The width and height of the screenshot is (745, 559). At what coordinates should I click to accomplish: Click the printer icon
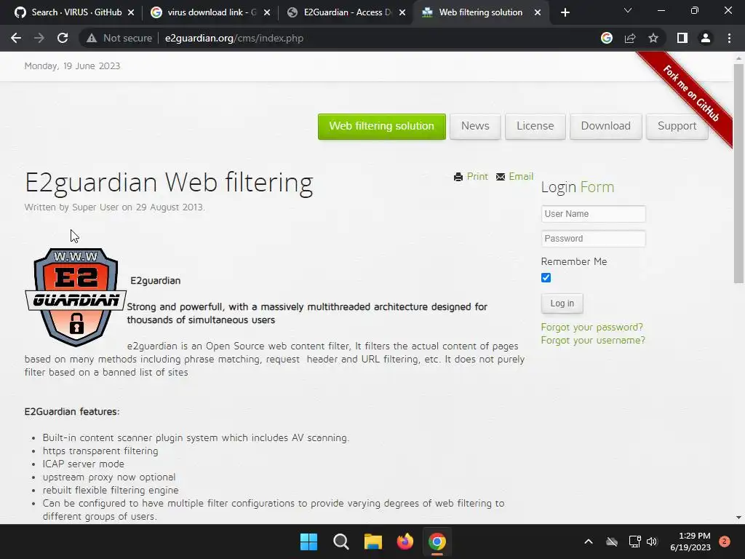coord(458,177)
